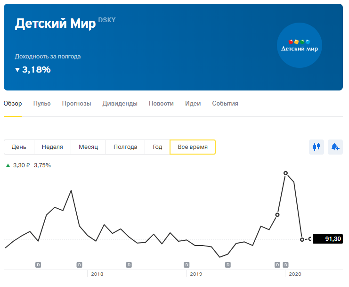Switch chart to candlestick view
Viewport: 349px width, 287px height.
coord(317,147)
